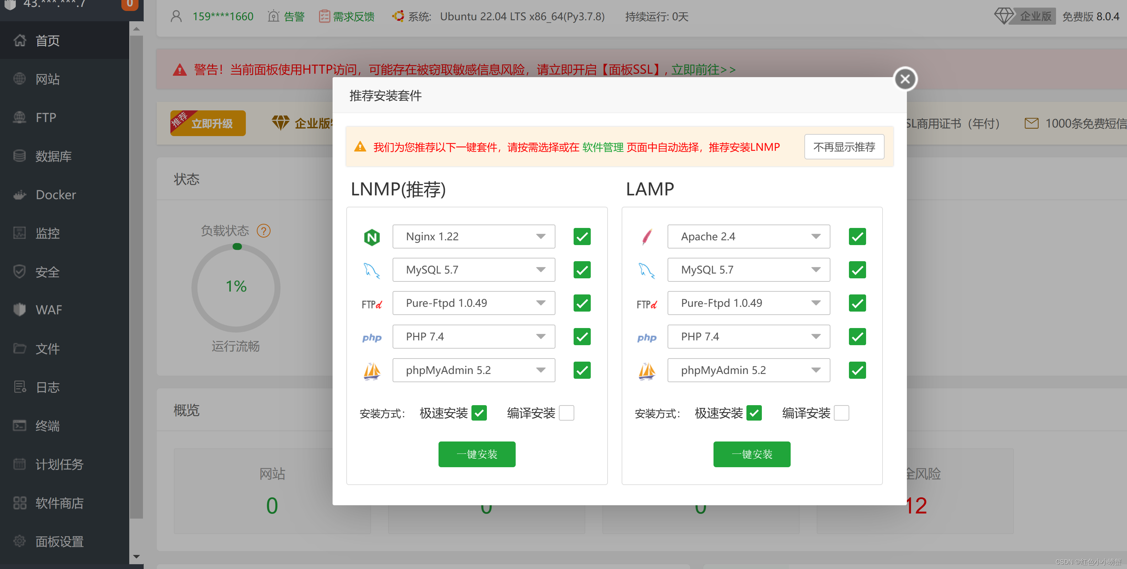
Task: Toggle 极速安装 checkbox in LAMP panel
Action: (x=755, y=412)
